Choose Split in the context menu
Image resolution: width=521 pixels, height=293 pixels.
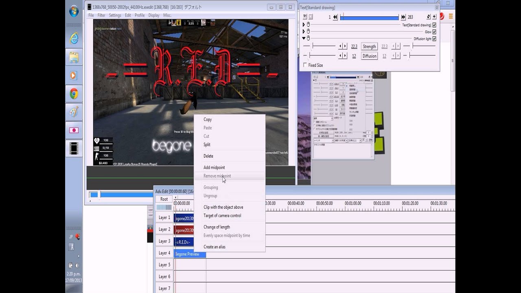230,144
